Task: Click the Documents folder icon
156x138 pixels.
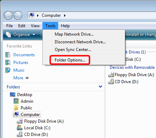Action: [8, 55]
